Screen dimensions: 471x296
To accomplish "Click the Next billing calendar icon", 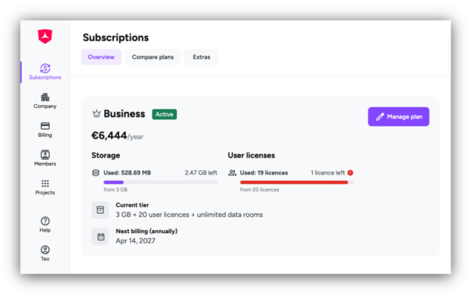I will [x=101, y=237].
